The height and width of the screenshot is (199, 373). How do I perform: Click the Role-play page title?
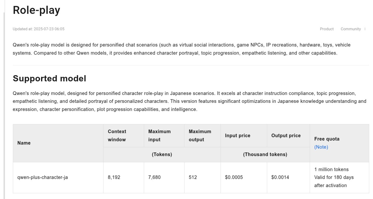(36, 10)
